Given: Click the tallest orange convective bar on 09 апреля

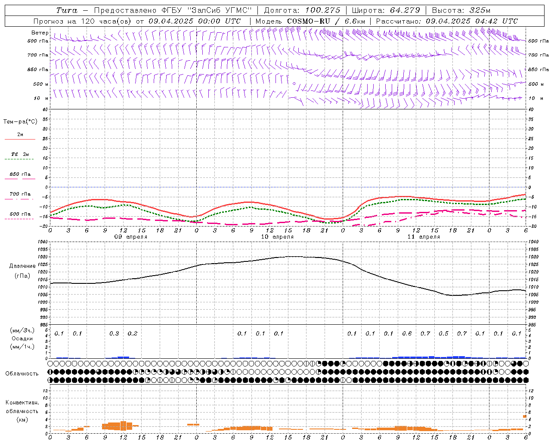Looking at the screenshot, I should [124, 426].
